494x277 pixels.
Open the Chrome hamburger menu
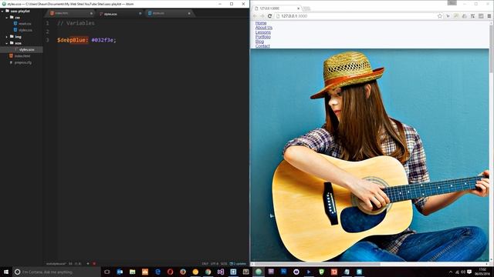click(x=489, y=16)
